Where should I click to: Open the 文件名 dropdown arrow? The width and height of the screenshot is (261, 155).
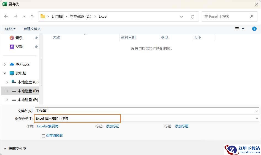tap(257, 111)
